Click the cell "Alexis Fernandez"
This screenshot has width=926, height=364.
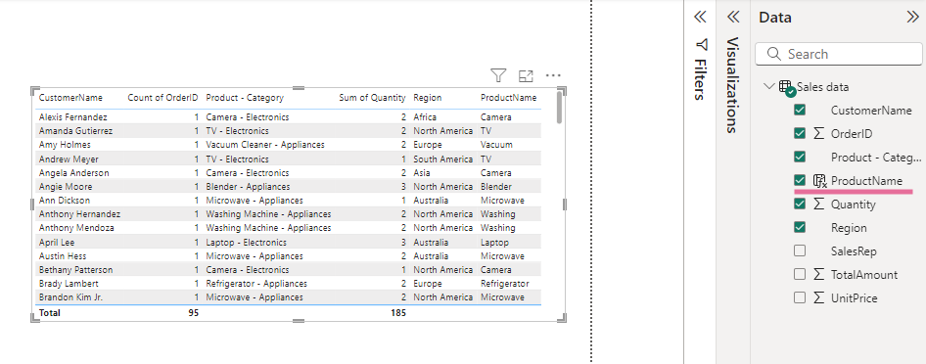(73, 116)
